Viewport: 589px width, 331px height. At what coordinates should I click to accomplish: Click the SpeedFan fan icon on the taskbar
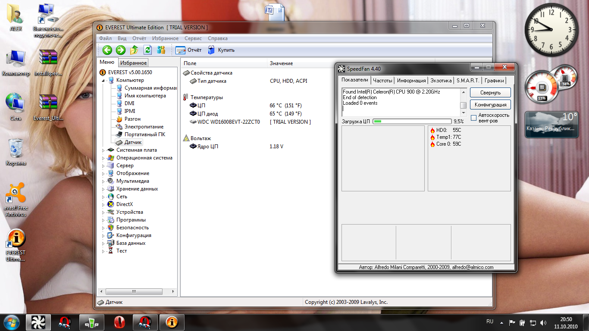pos(38,322)
